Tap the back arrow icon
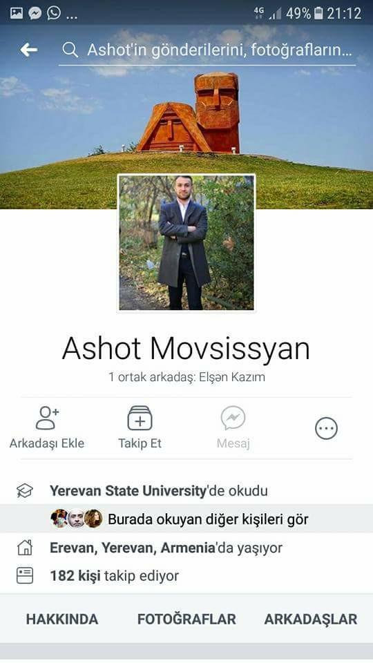 (29, 50)
